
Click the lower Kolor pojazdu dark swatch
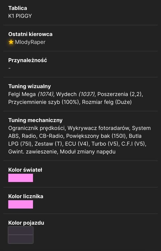point(21,239)
